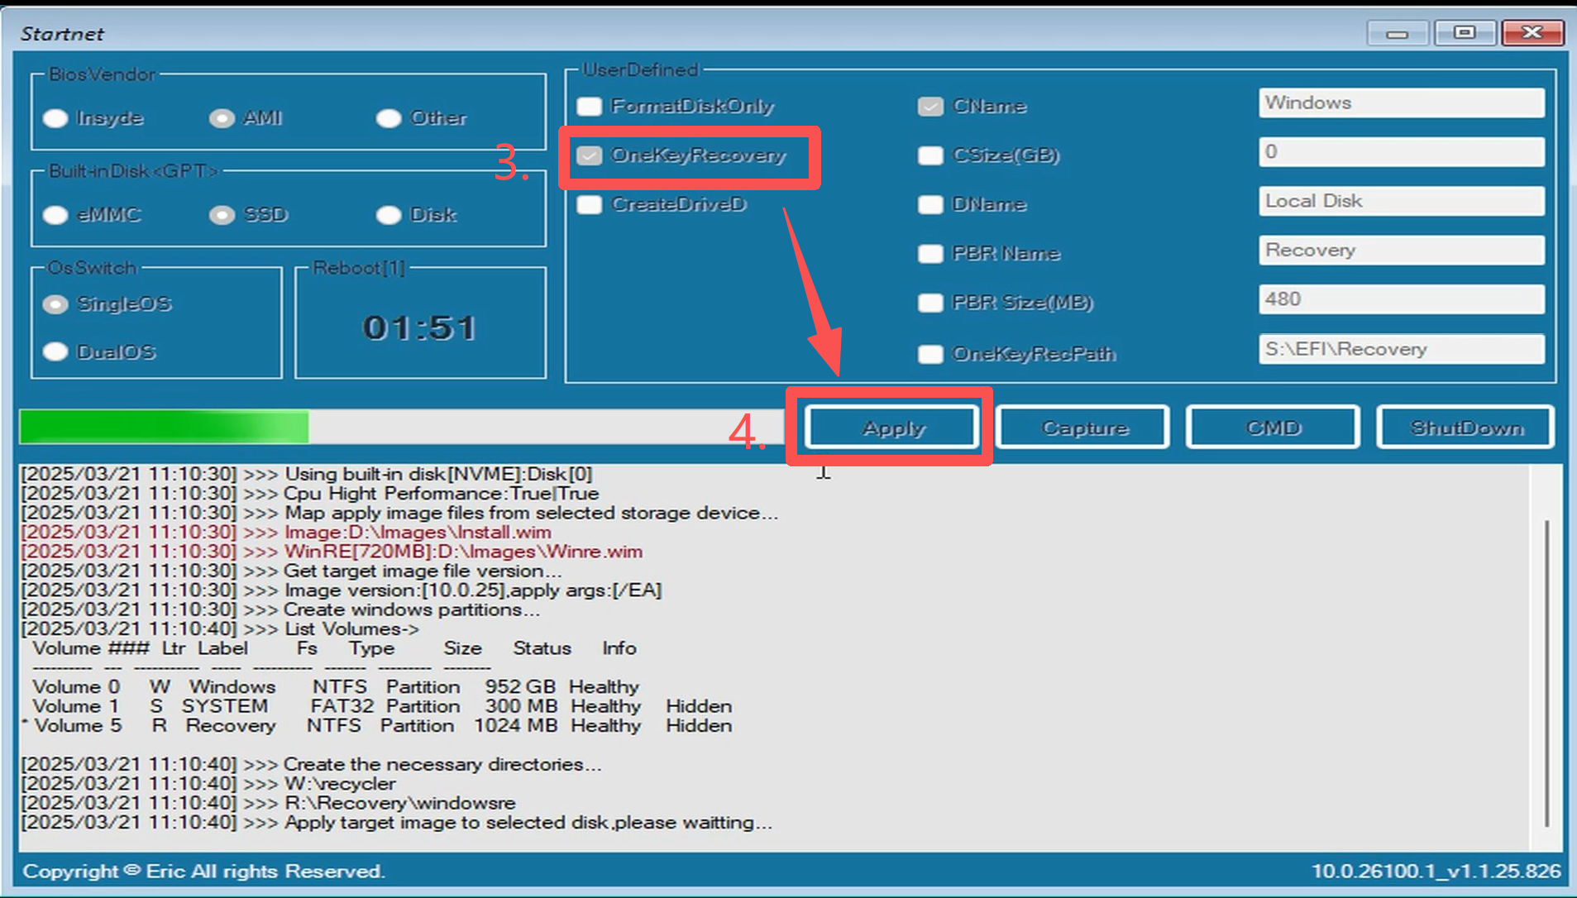Choose Disk as built-in disk type

click(388, 215)
